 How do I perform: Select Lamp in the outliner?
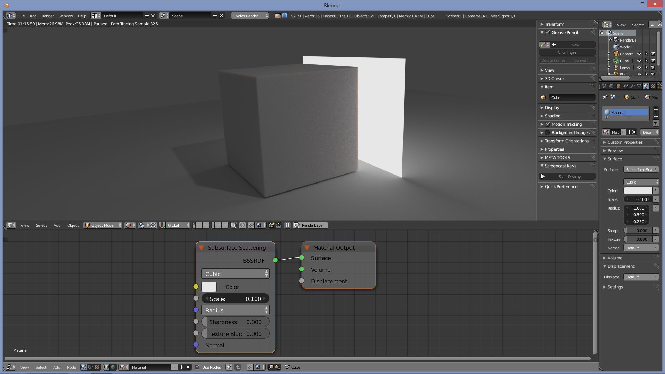click(625, 68)
